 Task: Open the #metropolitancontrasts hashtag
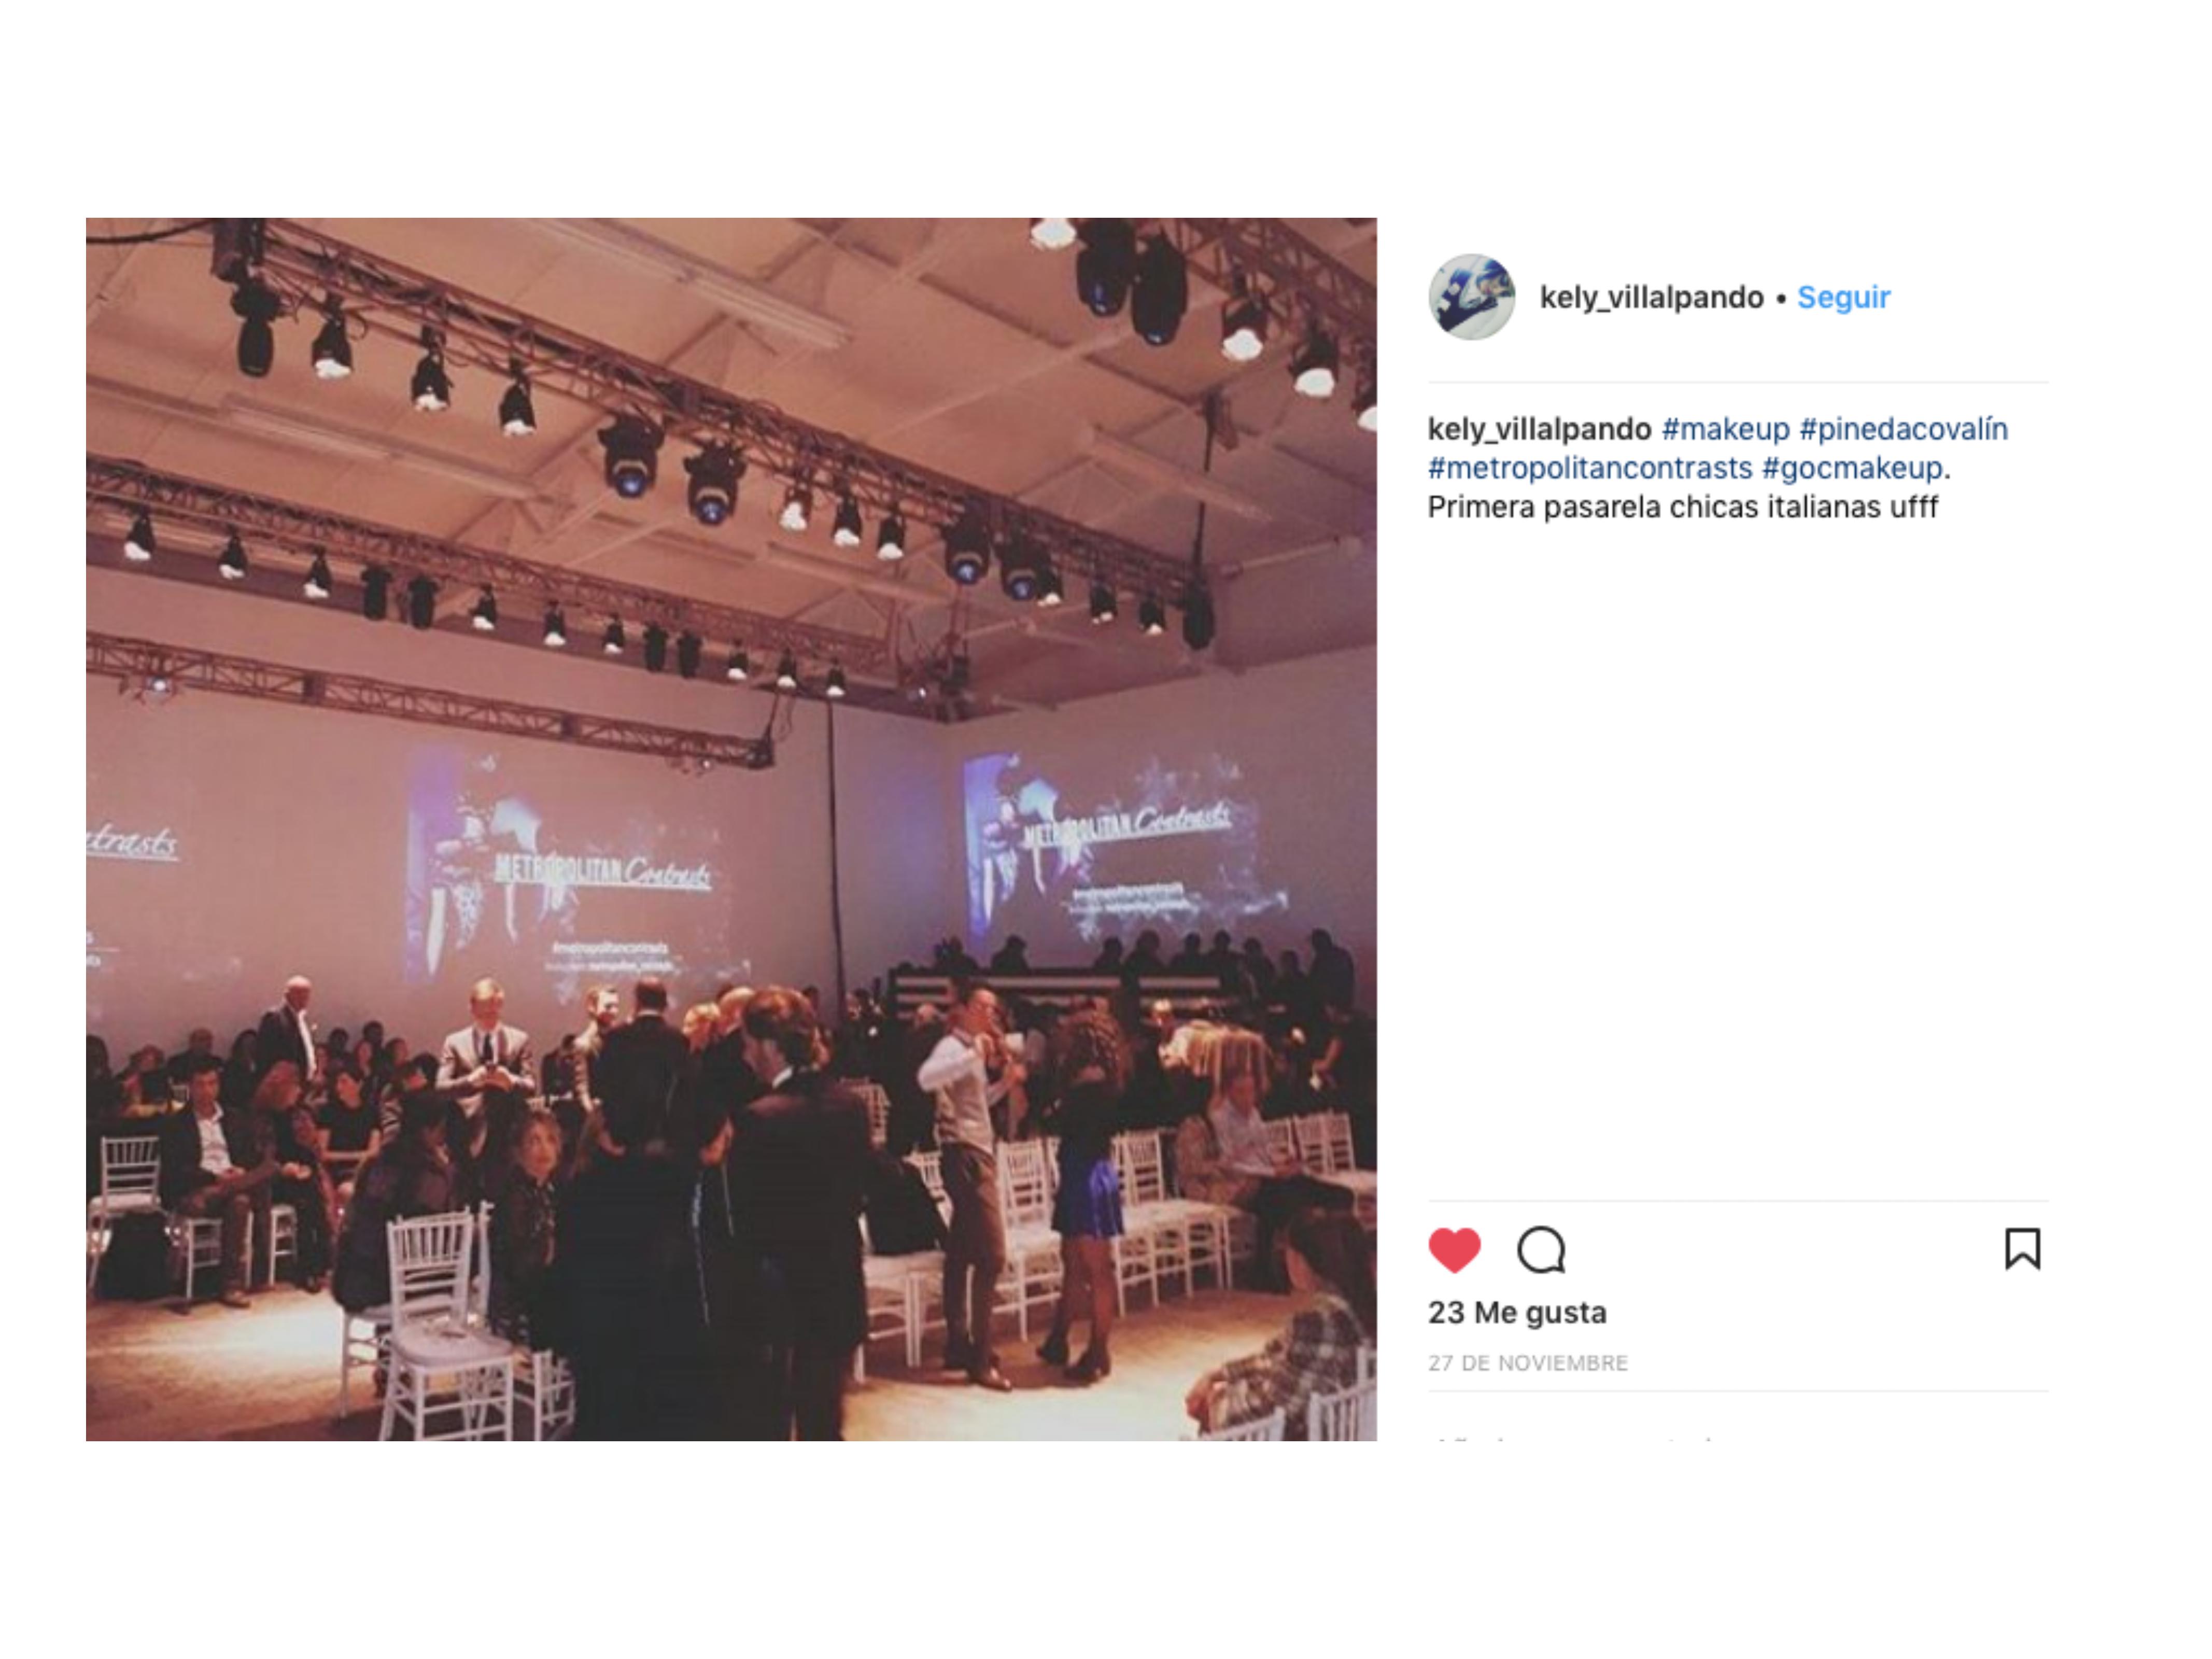pos(1590,468)
